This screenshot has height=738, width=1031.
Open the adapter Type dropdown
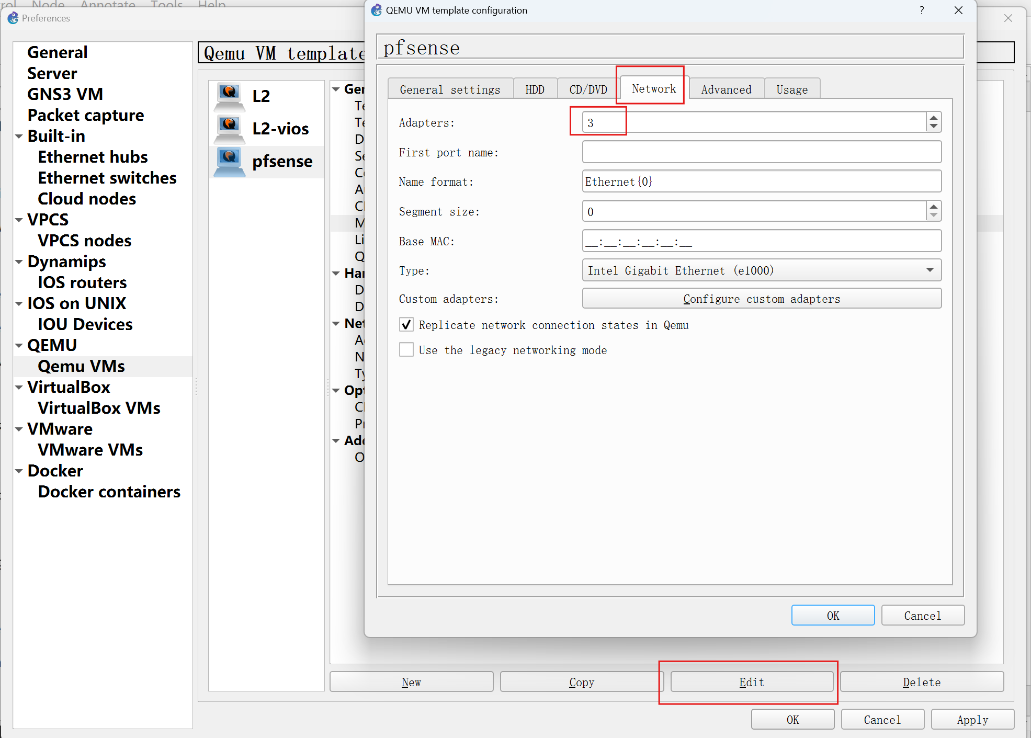coord(930,270)
